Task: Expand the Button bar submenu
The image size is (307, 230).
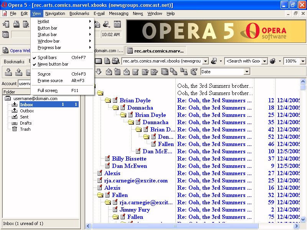Action: point(63,28)
